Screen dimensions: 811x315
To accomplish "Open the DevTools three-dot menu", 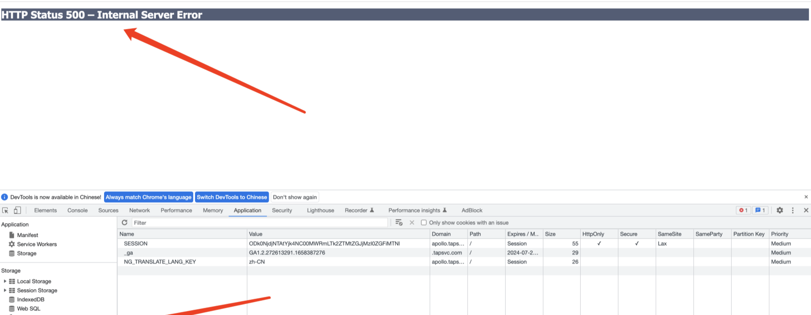I will click(793, 211).
